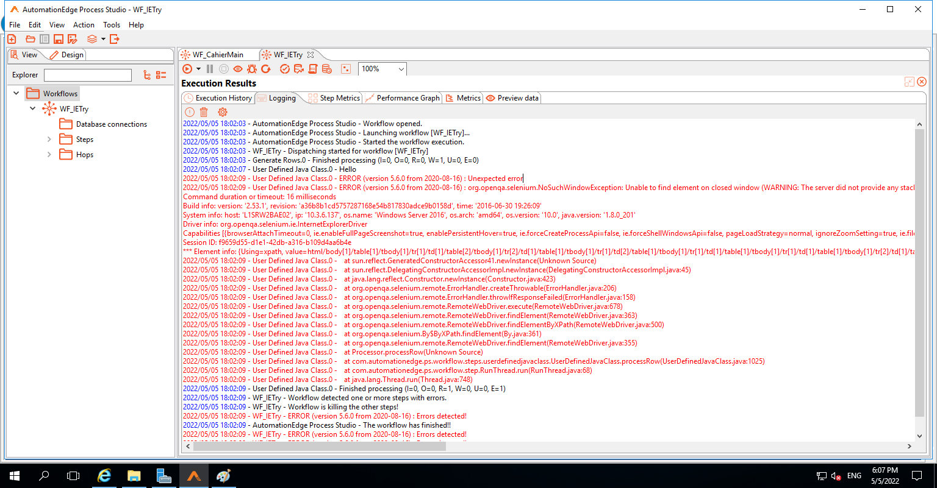The image size is (937, 488).
Task: Open the 100% zoom combo box
Action: coord(382,69)
